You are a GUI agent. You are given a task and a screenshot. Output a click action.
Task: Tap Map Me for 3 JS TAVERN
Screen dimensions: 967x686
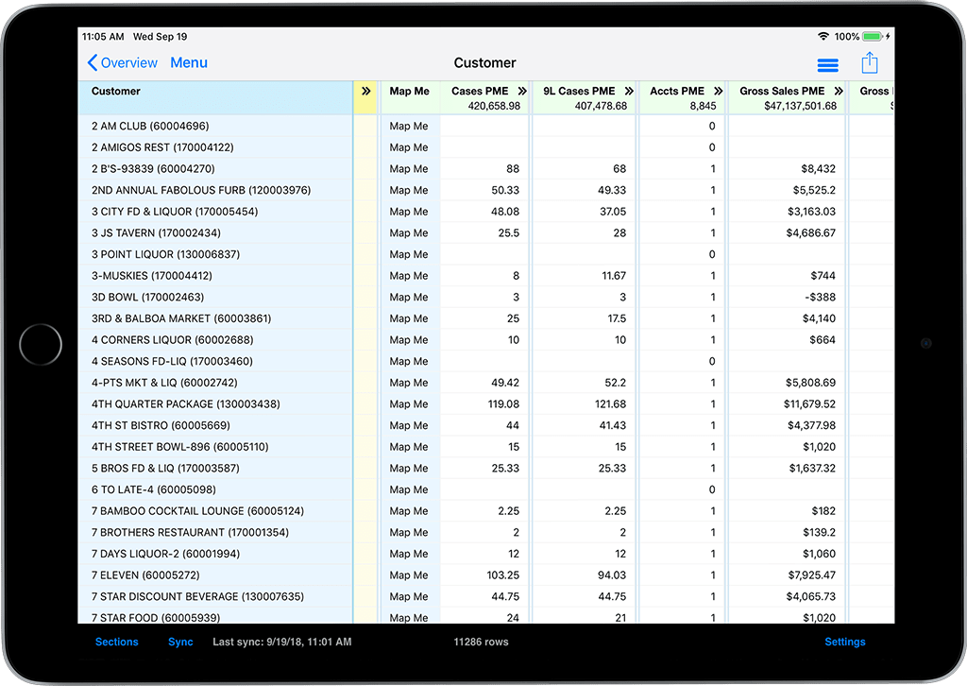[x=409, y=233]
